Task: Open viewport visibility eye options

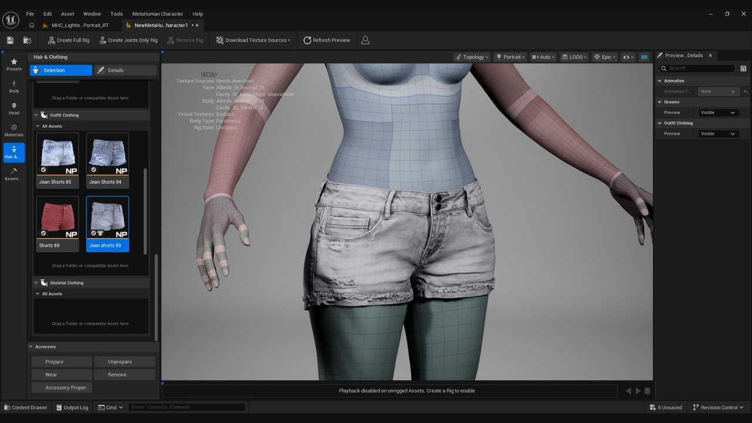Action: 628,57
